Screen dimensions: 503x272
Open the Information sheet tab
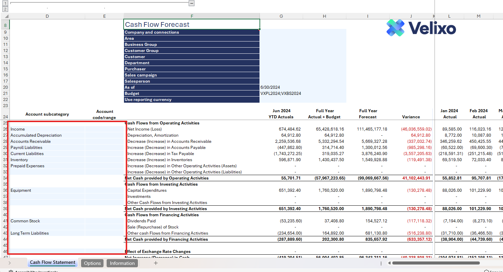(122, 263)
